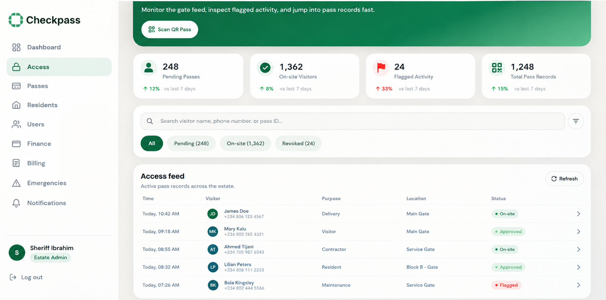Open the search filter options icon

pyautogui.click(x=576, y=121)
